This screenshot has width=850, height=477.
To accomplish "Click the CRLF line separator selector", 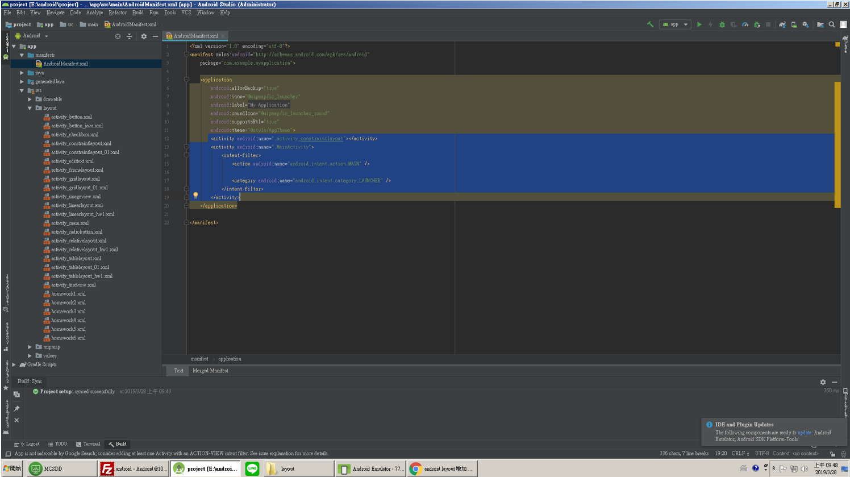I will pyautogui.click(x=740, y=454).
